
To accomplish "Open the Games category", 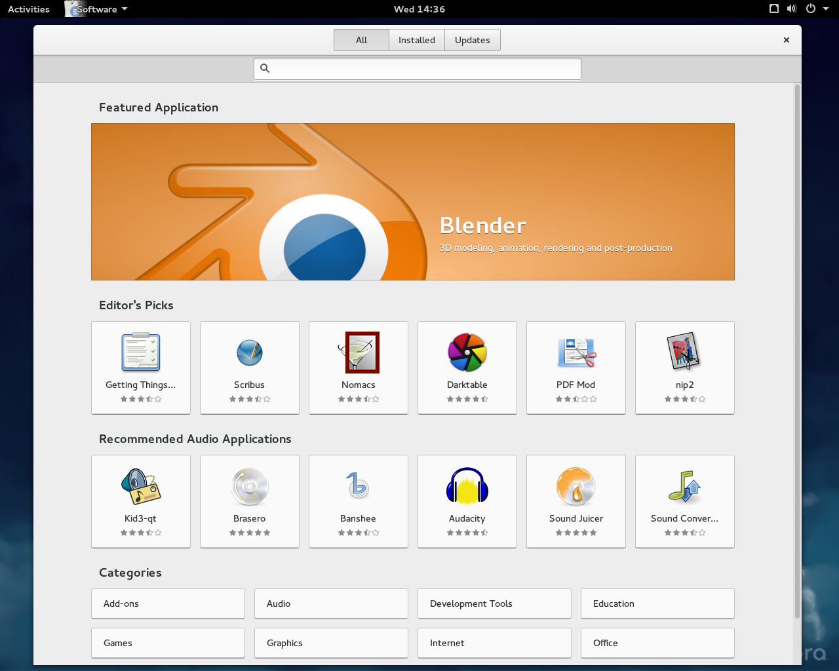I will (168, 643).
